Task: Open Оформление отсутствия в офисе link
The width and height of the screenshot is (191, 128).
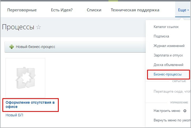Action: click(x=30, y=105)
